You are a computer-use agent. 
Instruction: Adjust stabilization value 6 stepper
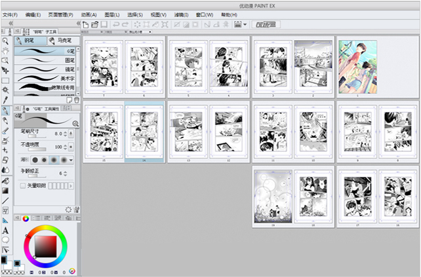pos(65,174)
